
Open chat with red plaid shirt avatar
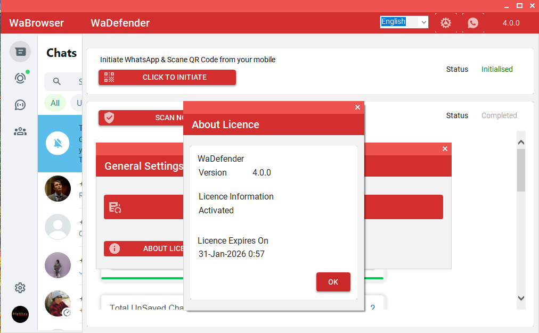[x=58, y=303]
